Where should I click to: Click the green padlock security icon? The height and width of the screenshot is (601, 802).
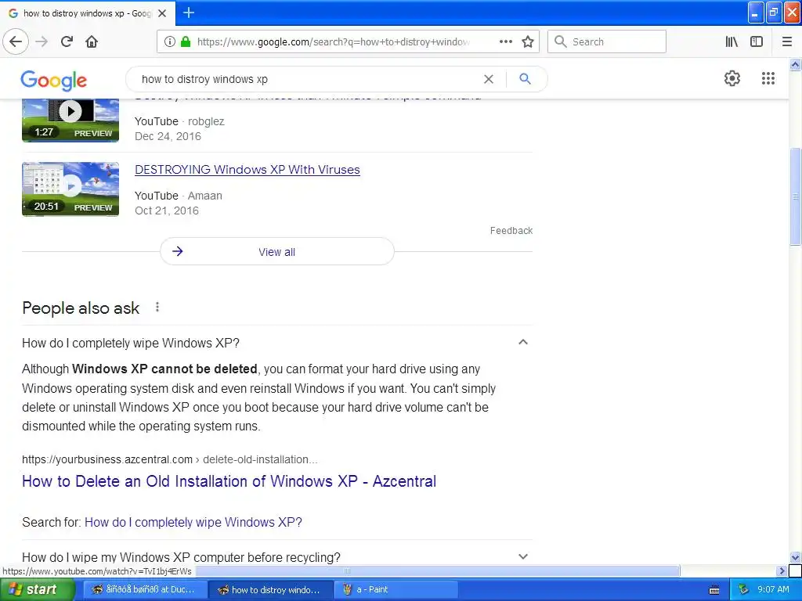coord(186,42)
